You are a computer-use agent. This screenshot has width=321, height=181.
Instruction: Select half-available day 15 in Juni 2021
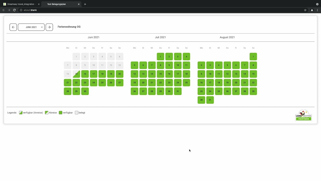[x=76, y=74]
